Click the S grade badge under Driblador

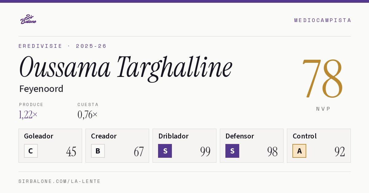[165, 151]
